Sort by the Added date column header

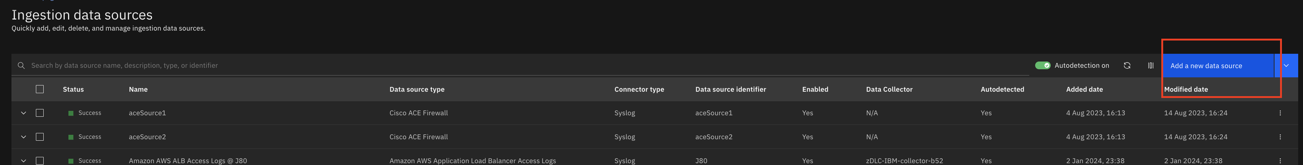click(x=1084, y=89)
